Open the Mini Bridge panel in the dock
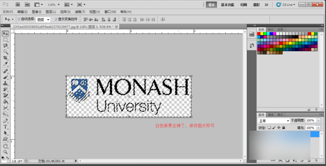Viewport: 326px width, 166px height. (x=252, y=34)
